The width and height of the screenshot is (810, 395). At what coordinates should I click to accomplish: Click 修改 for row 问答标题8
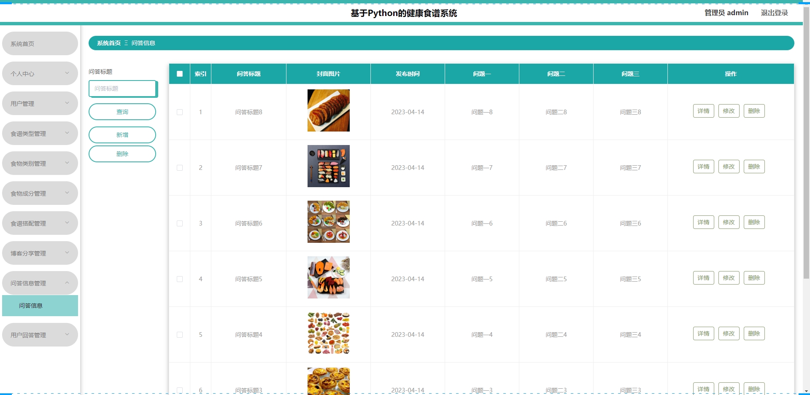click(729, 111)
